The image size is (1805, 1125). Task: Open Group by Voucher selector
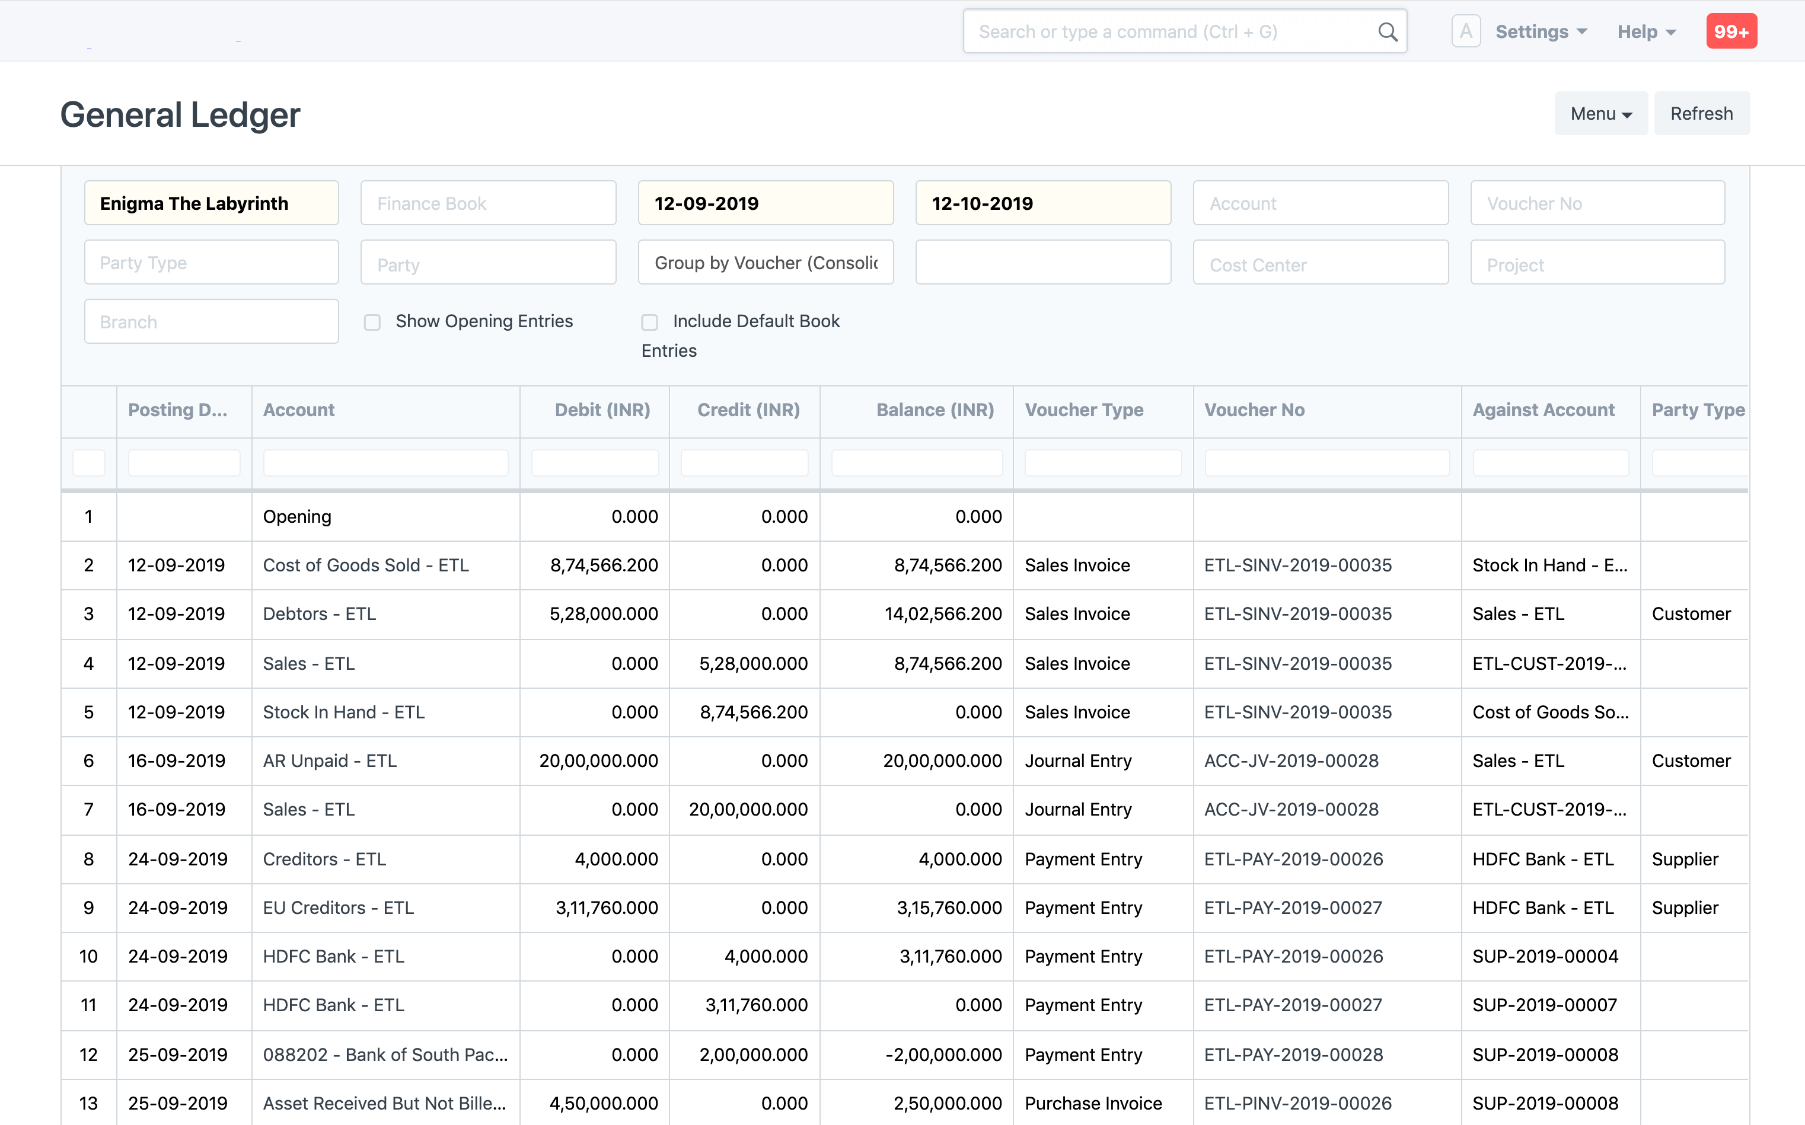765,263
